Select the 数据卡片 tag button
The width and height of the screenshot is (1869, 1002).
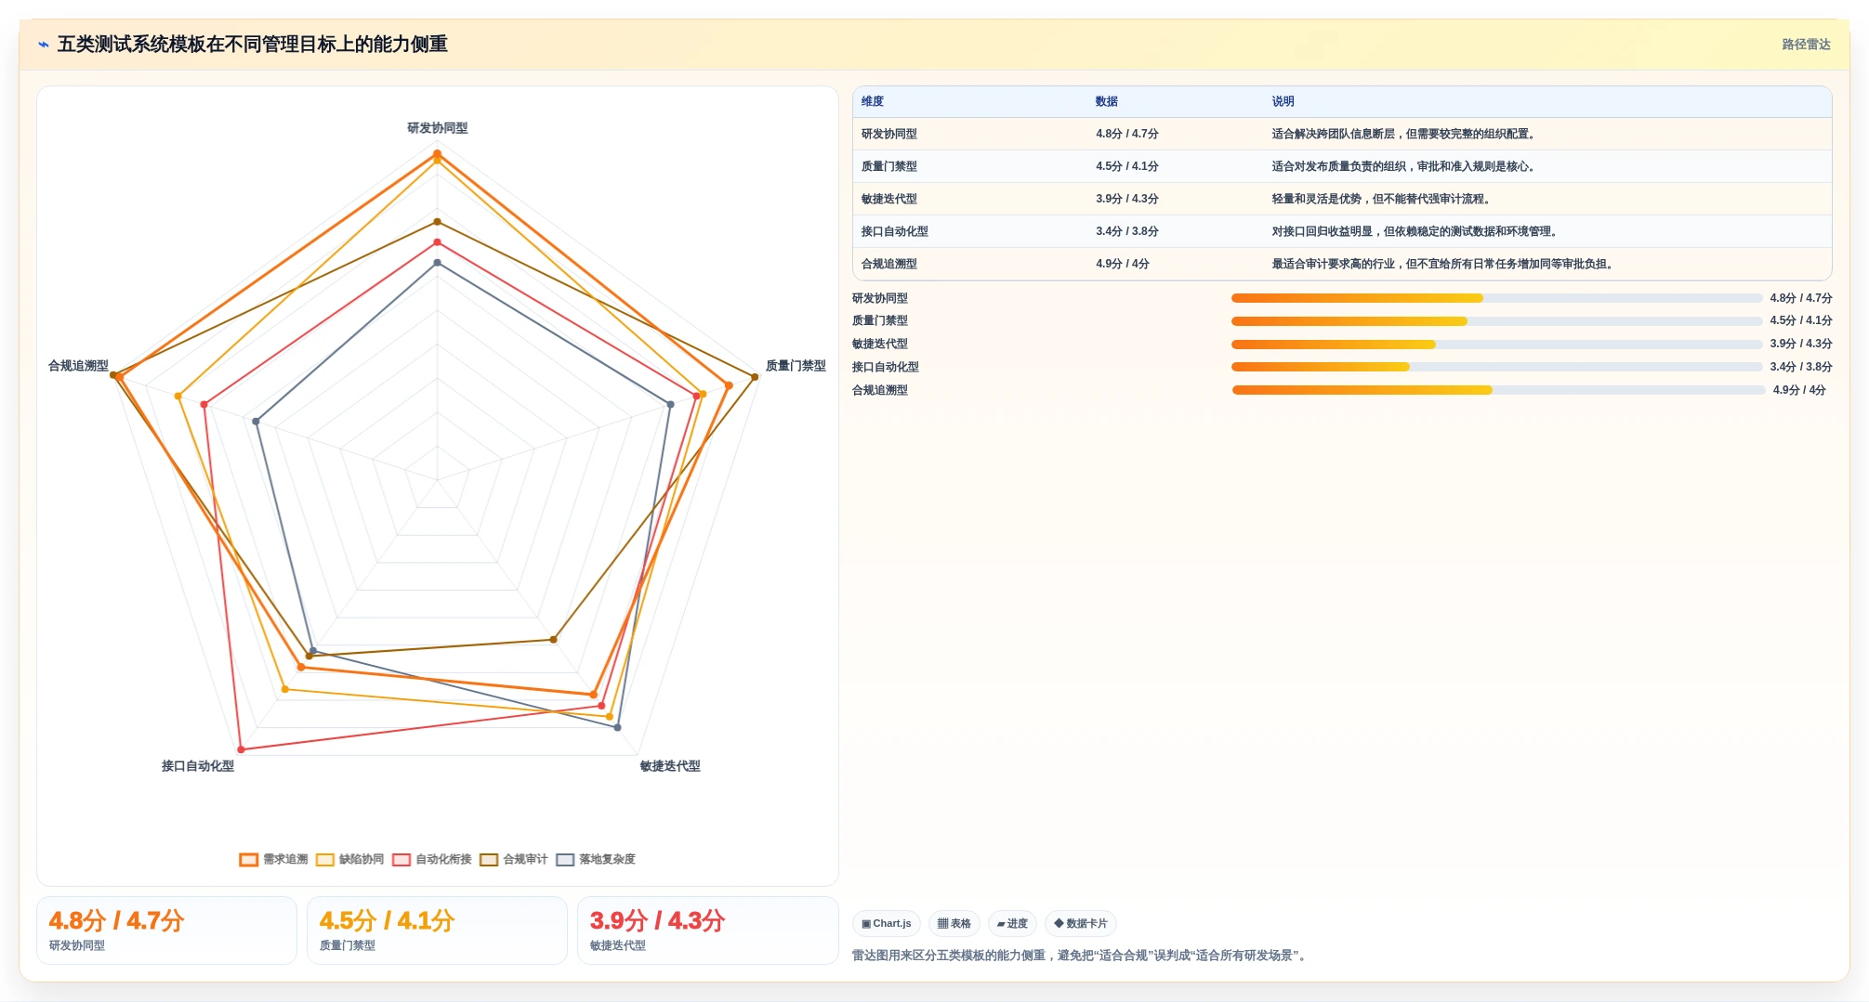(x=1081, y=923)
